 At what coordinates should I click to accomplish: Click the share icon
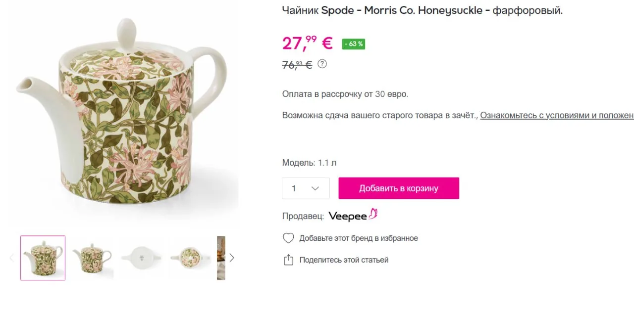coord(288,260)
